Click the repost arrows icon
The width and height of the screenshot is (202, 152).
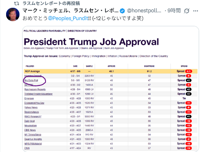[x=17, y=3]
